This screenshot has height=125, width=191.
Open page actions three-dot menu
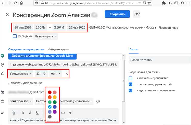tap(139, 3)
